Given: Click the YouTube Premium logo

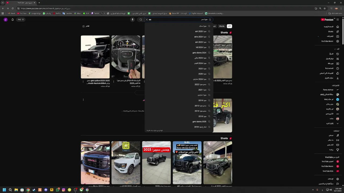Looking at the screenshot, I should [327, 20].
